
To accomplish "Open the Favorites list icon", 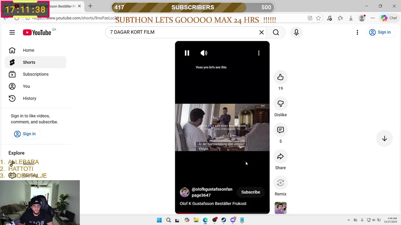I will point(340,18).
